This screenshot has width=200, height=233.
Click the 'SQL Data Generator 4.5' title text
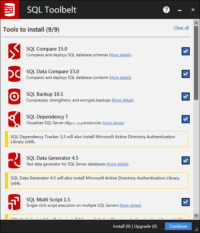click(x=52, y=158)
